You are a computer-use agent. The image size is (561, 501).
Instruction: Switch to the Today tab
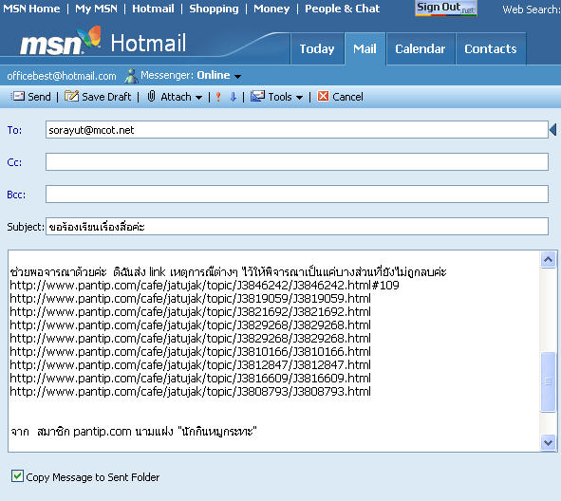pos(317,48)
